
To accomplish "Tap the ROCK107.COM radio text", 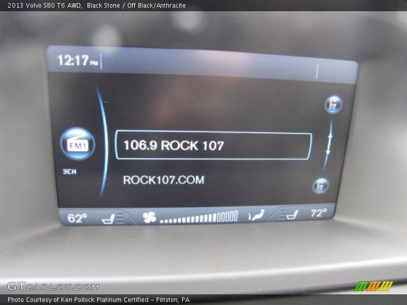I will point(164,180).
